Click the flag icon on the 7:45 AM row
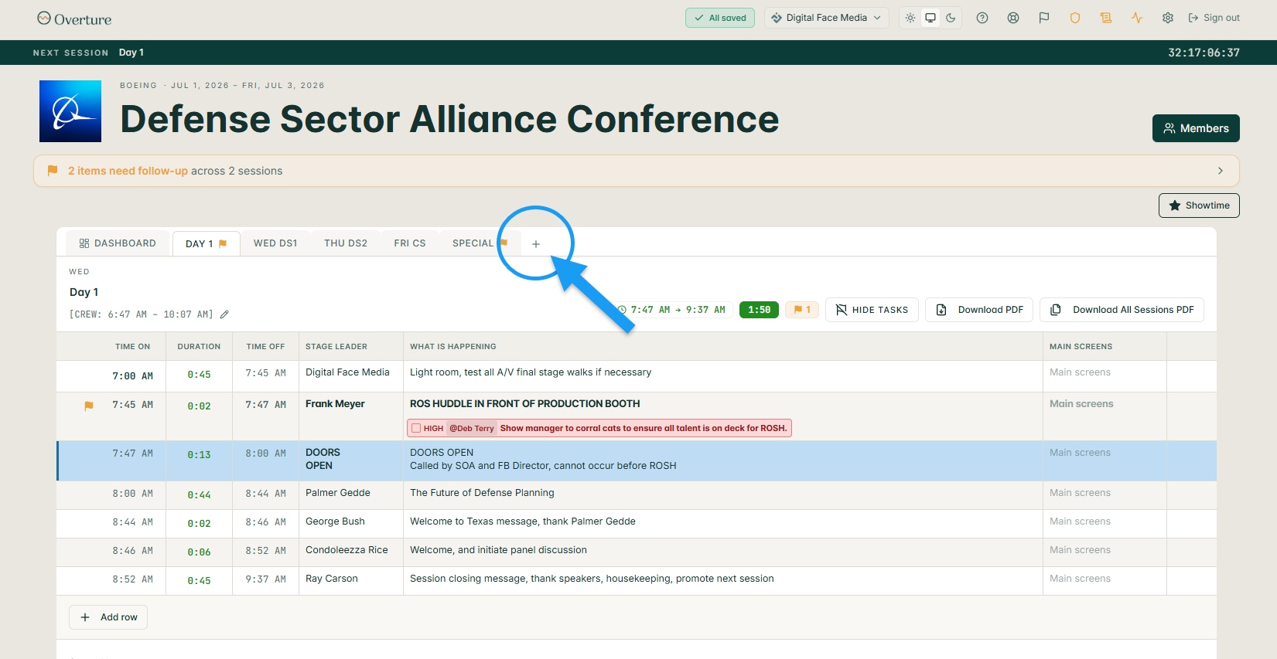The height and width of the screenshot is (659, 1277). point(89,406)
